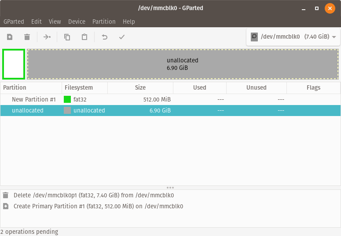
Task: Select the unallocated 6.90 GiB graphical block
Action: 183,64
